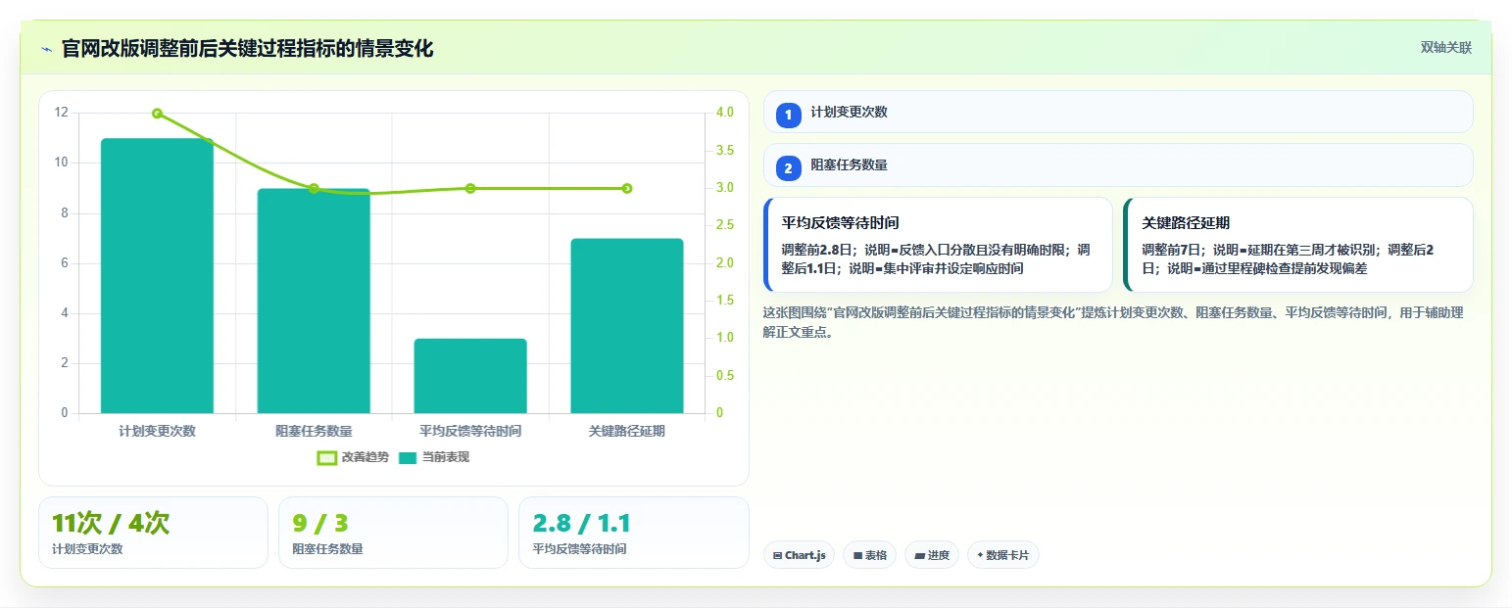The height and width of the screenshot is (608, 1512).
Task: Click the 11次 / 4次 stat card
Action: tap(153, 533)
